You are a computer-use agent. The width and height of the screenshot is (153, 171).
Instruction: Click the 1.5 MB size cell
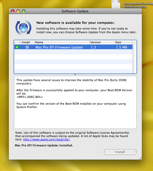(x=122, y=47)
